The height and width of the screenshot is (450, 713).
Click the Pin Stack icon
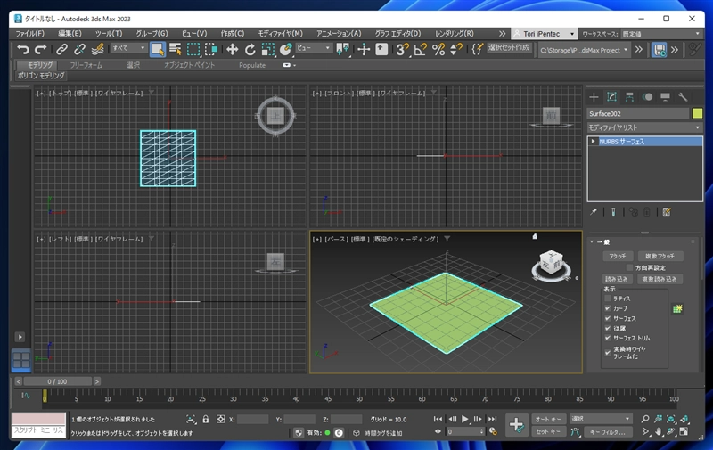click(594, 212)
